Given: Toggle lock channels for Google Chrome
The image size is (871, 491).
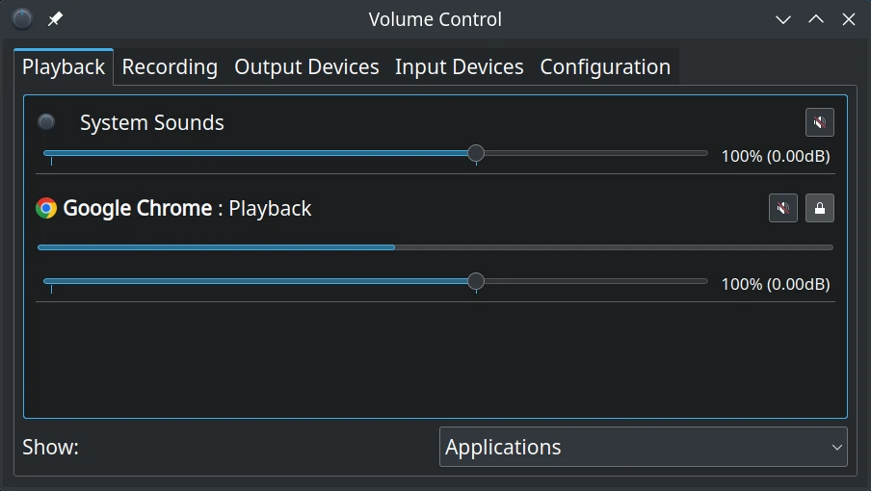Looking at the screenshot, I should click(x=819, y=208).
